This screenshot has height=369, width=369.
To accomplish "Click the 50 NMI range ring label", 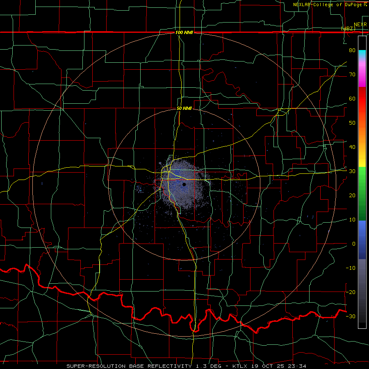I will click(184, 108).
